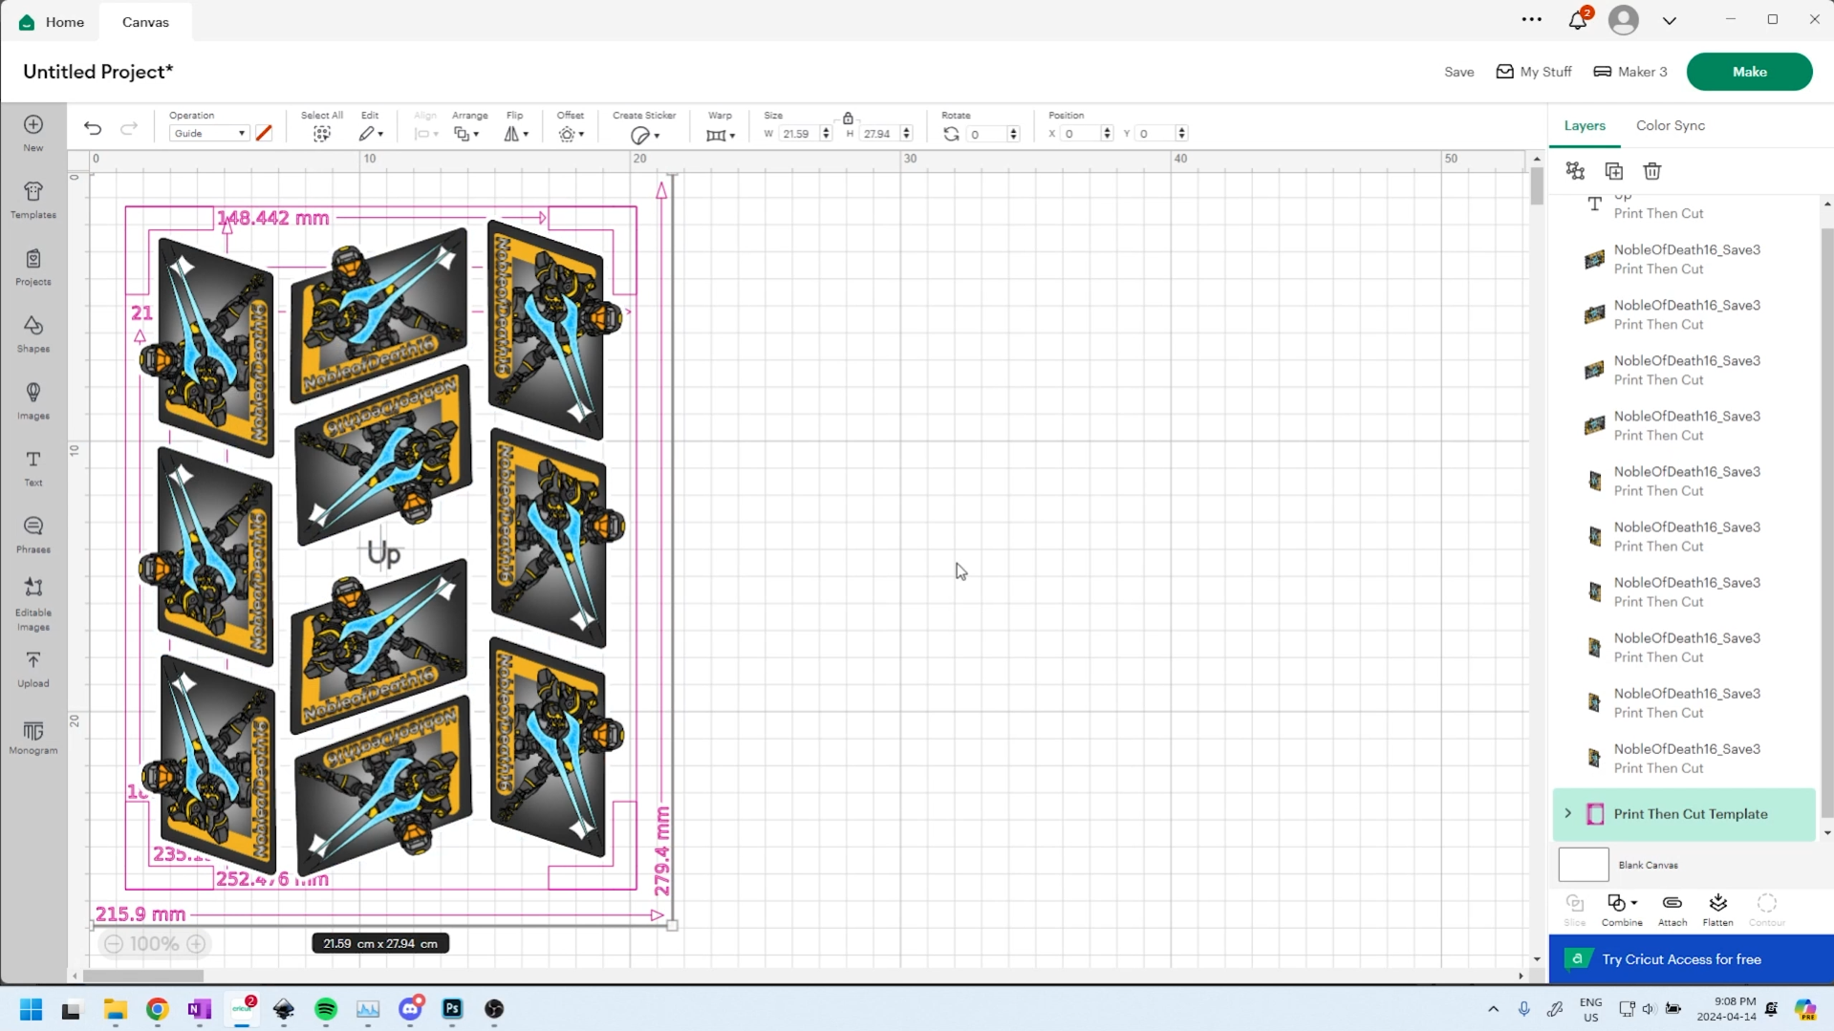Click the zoom out minus button
Image resolution: width=1834 pixels, height=1031 pixels.
[114, 944]
